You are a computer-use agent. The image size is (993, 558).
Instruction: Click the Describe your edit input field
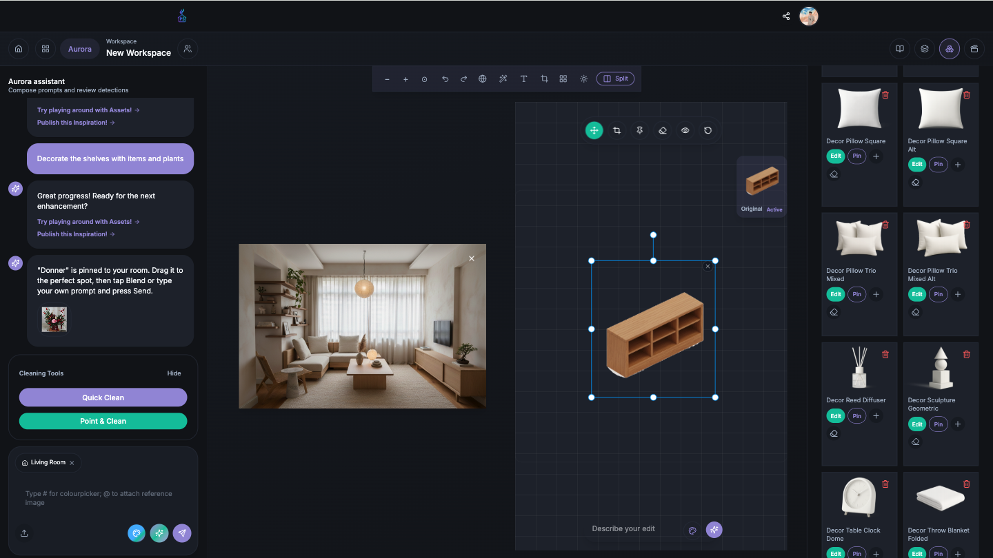pos(623,528)
